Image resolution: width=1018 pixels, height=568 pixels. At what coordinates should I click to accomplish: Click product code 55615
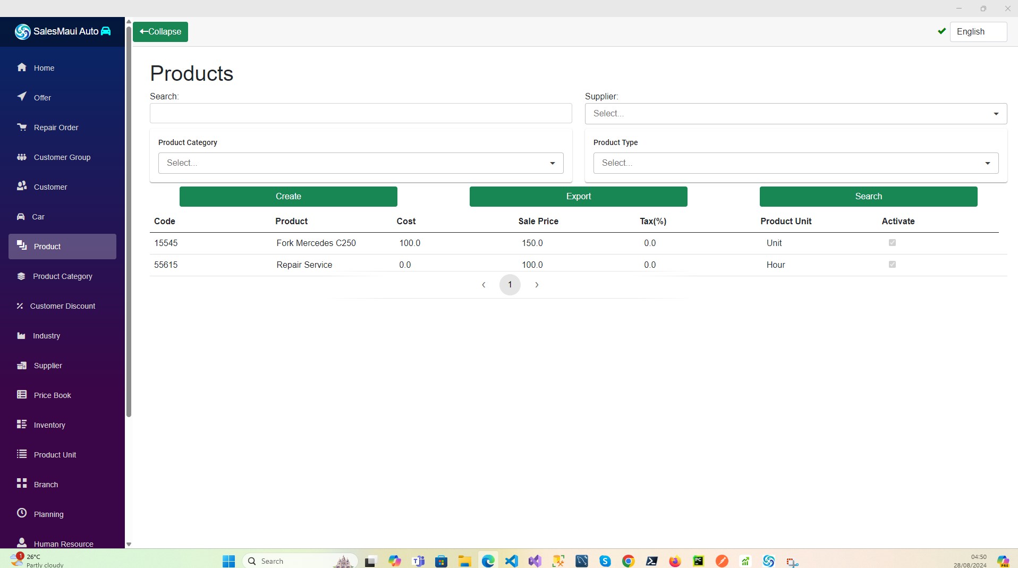tap(166, 265)
